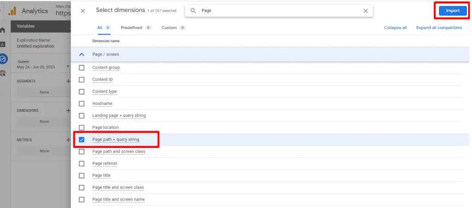This screenshot has height=208, width=472.
Task: Click the METRICS heading
Action: coord(24,140)
